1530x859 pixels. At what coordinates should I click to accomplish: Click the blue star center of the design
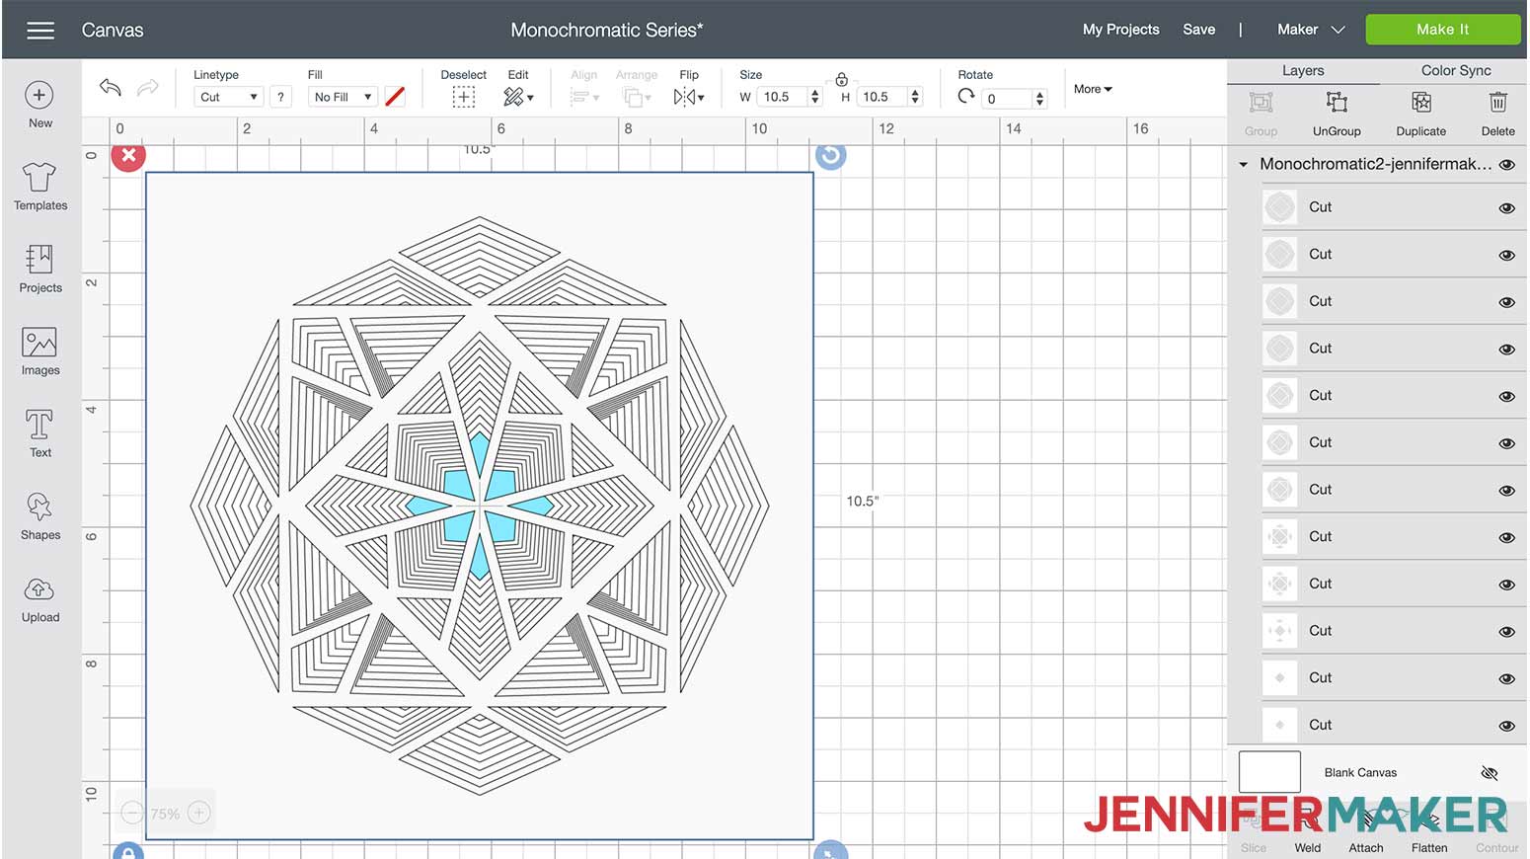coord(480,506)
